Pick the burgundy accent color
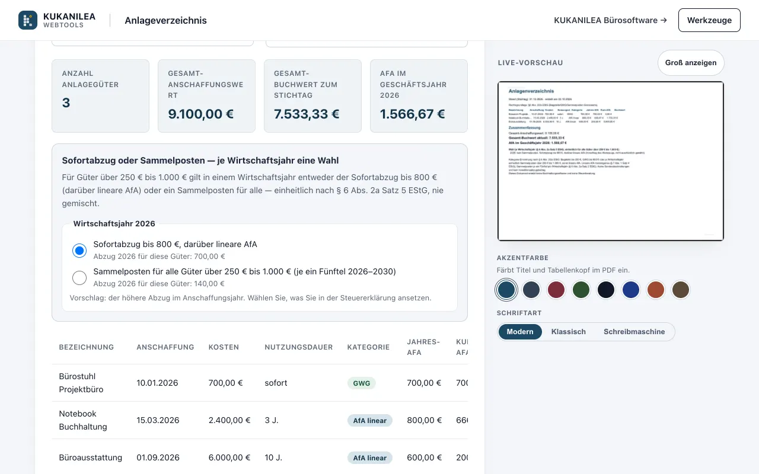The width and height of the screenshot is (759, 474). [556, 290]
